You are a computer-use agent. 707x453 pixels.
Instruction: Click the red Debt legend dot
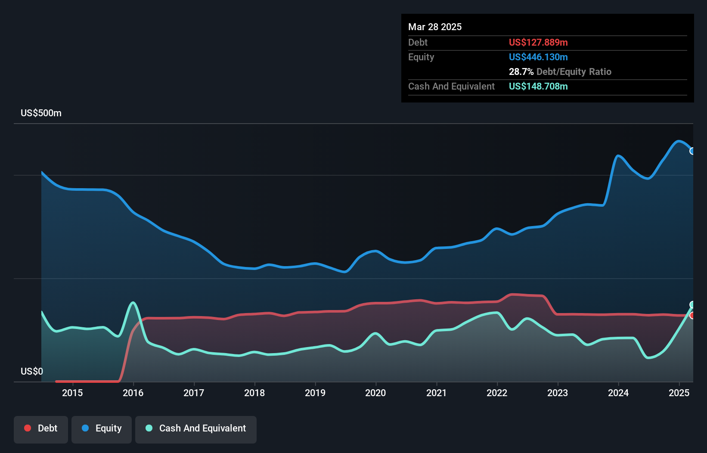tap(28, 428)
